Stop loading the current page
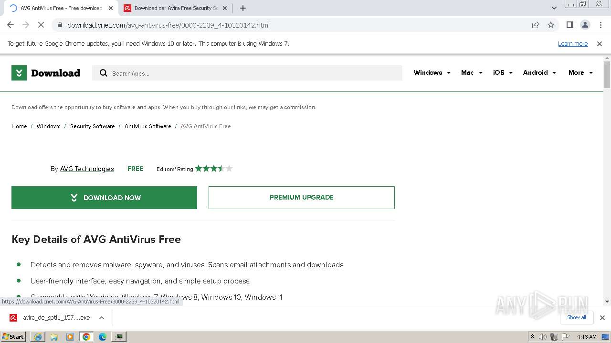Screen dimensions: 611x343 (x=41, y=25)
